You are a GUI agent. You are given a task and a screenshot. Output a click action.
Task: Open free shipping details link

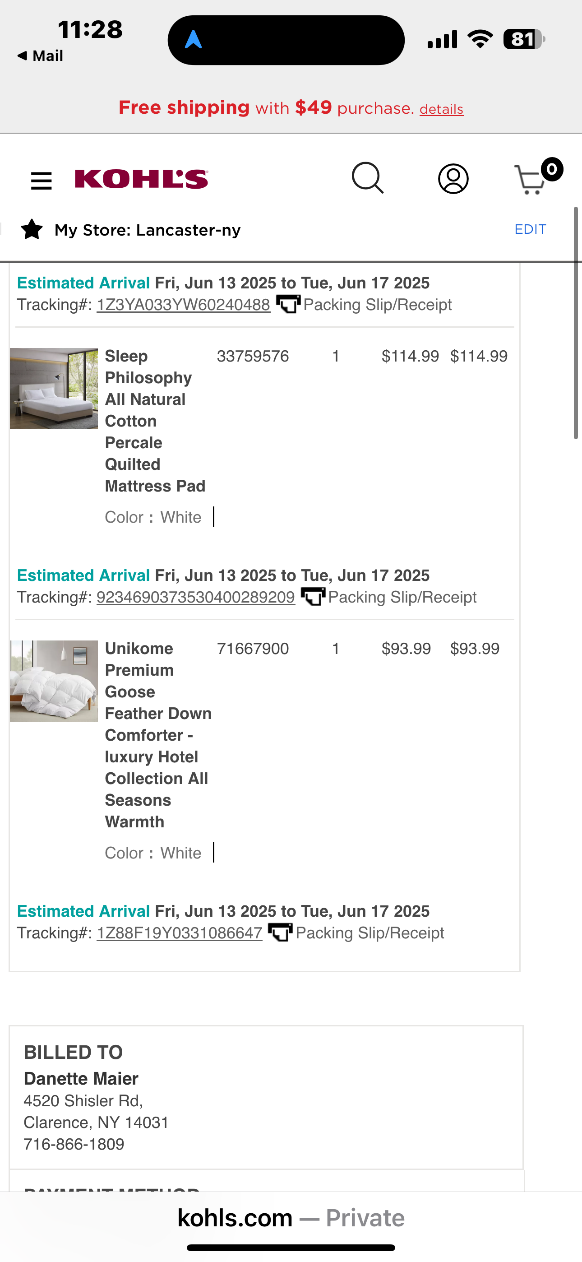pyautogui.click(x=441, y=109)
